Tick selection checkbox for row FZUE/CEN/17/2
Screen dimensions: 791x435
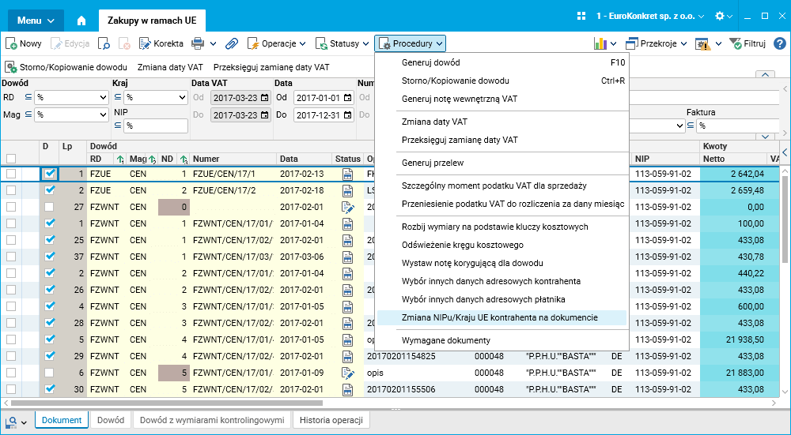(x=11, y=190)
